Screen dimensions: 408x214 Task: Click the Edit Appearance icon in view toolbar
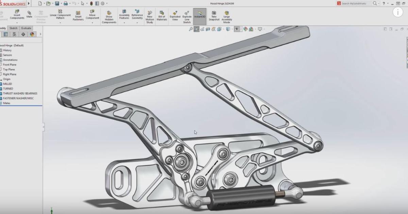[x=245, y=29]
